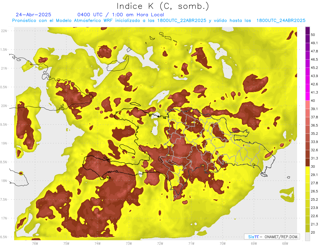Click the '72W' longitude label
The image size is (320, 247).
(x=160, y=243)
